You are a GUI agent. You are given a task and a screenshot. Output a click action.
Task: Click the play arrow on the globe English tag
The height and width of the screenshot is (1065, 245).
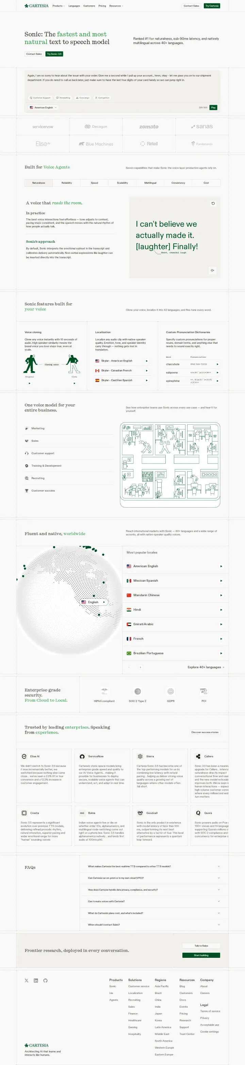(x=104, y=602)
